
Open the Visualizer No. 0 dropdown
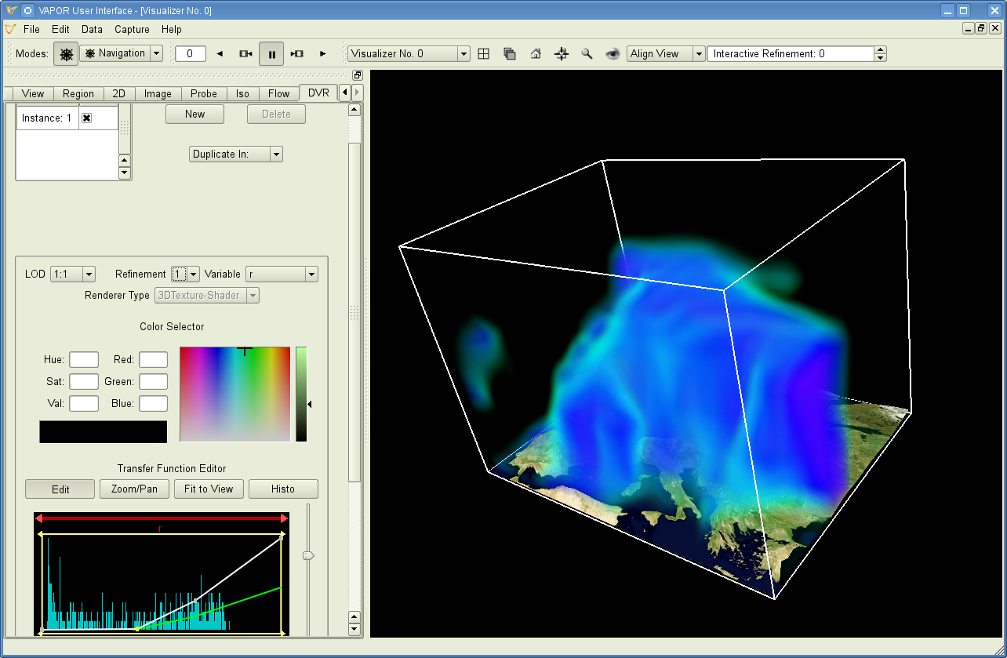409,54
